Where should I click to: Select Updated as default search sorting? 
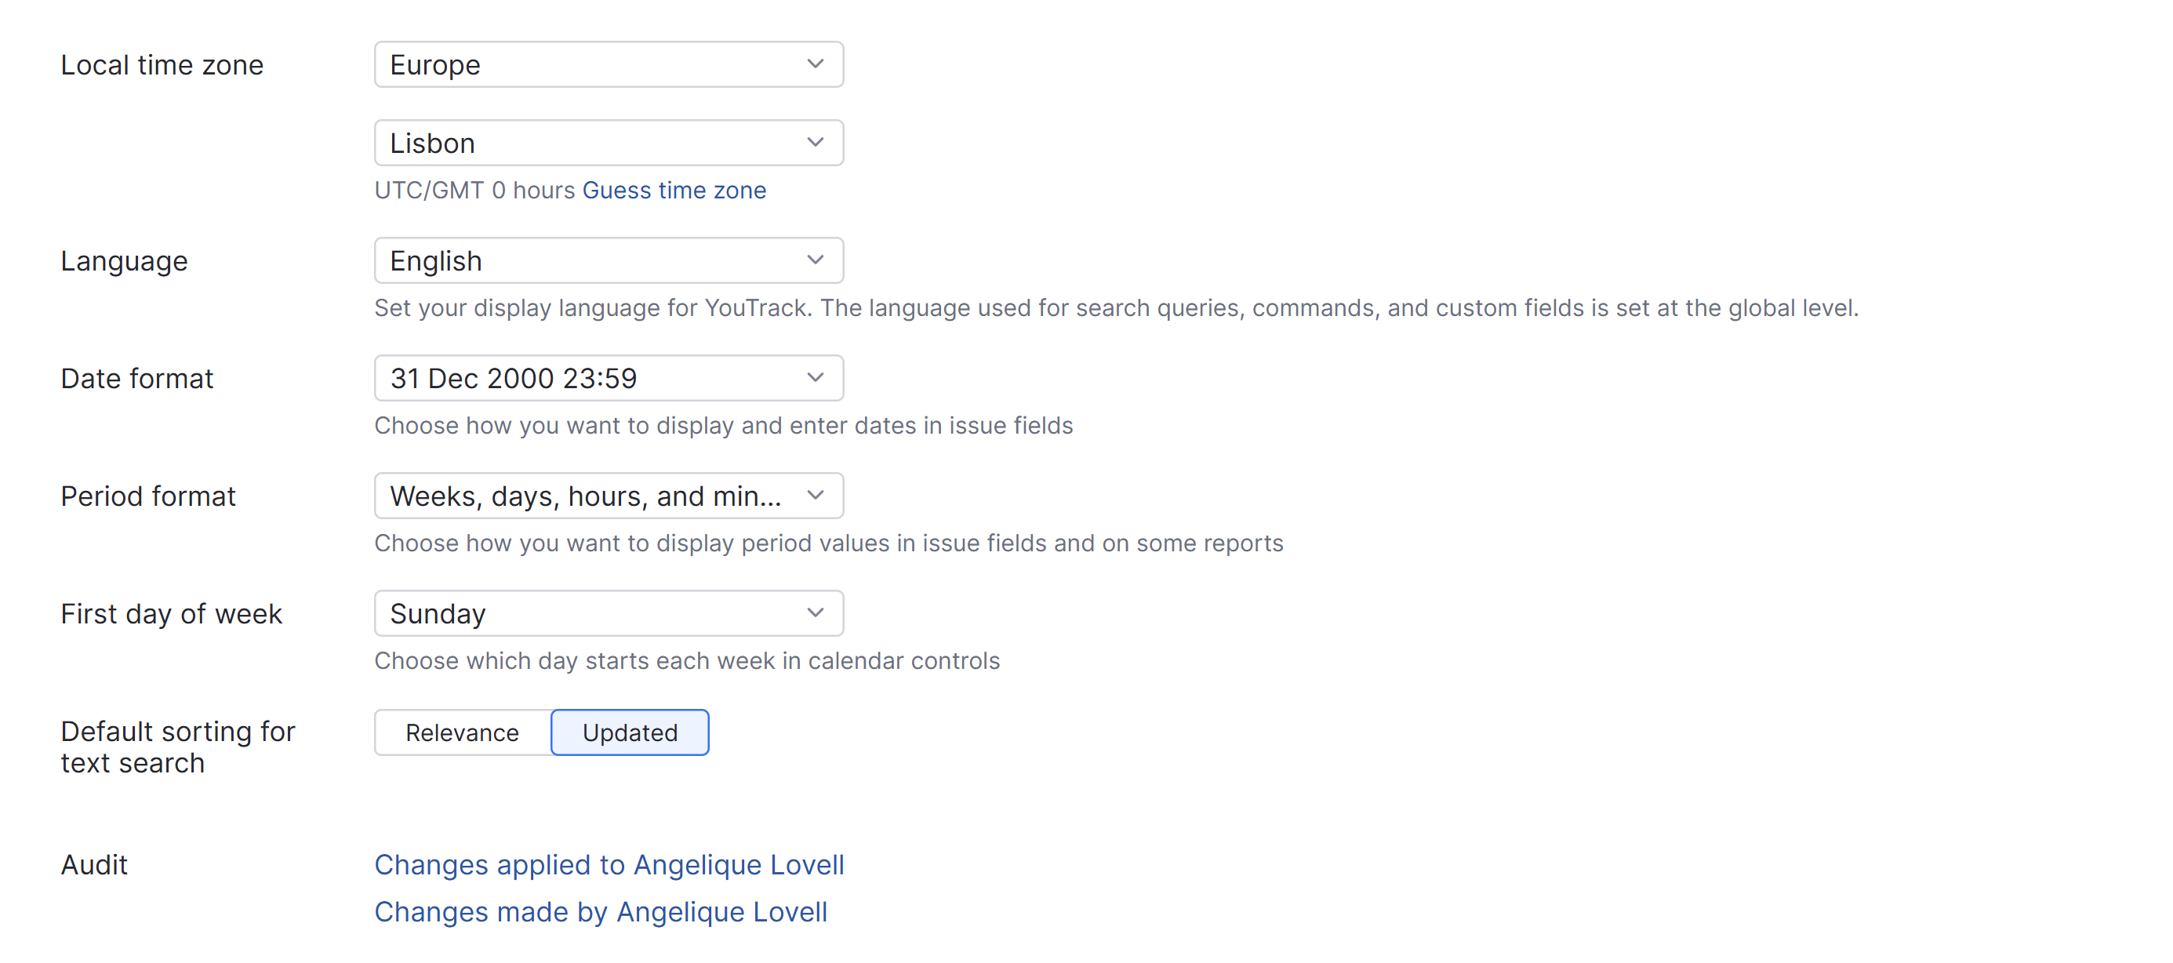(629, 732)
